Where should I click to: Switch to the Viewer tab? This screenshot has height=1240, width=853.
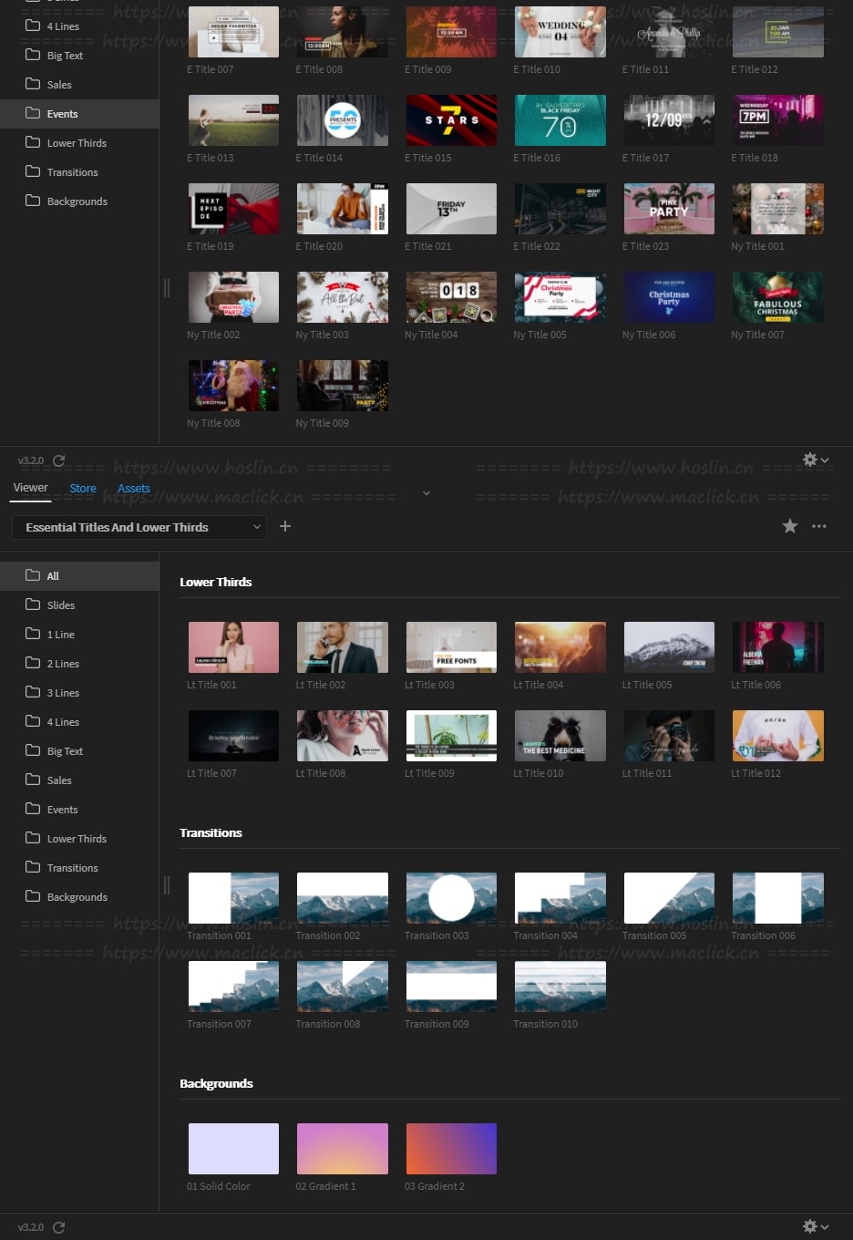tap(30, 488)
